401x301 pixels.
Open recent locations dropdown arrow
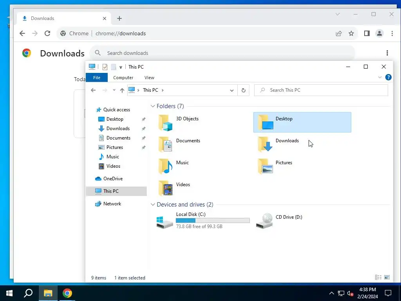click(114, 90)
